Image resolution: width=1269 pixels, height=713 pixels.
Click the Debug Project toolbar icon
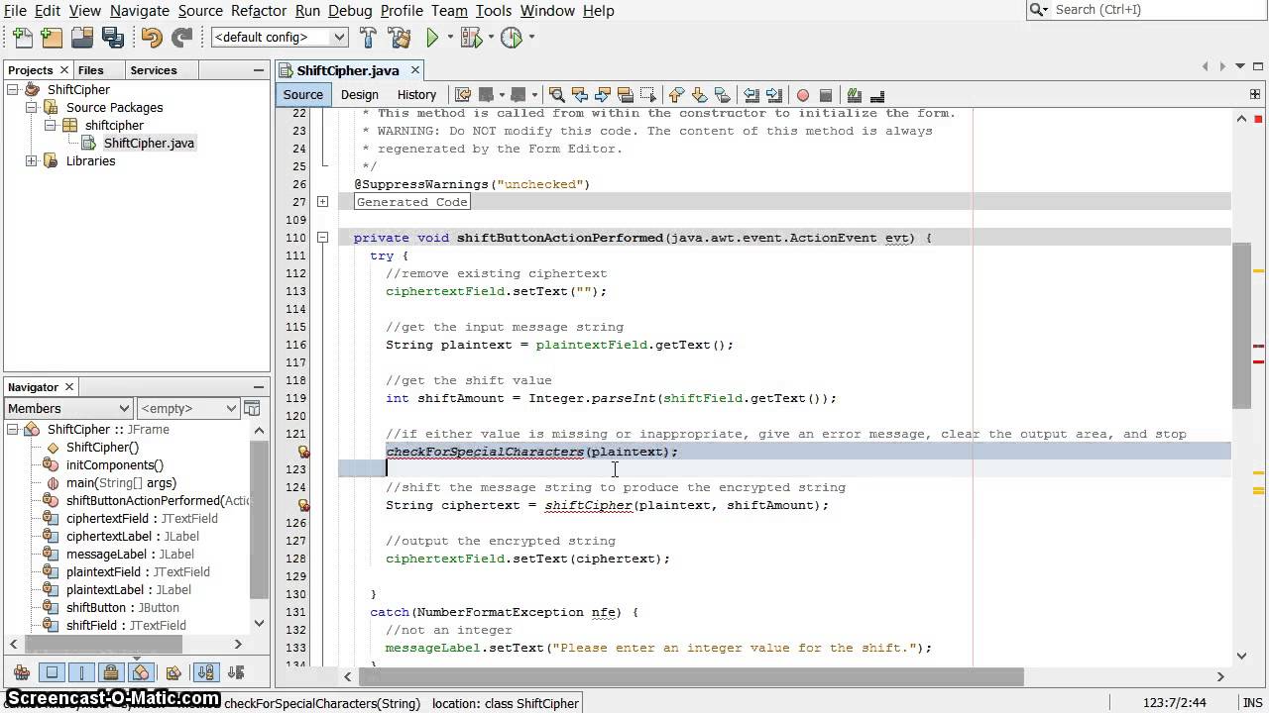(471, 38)
